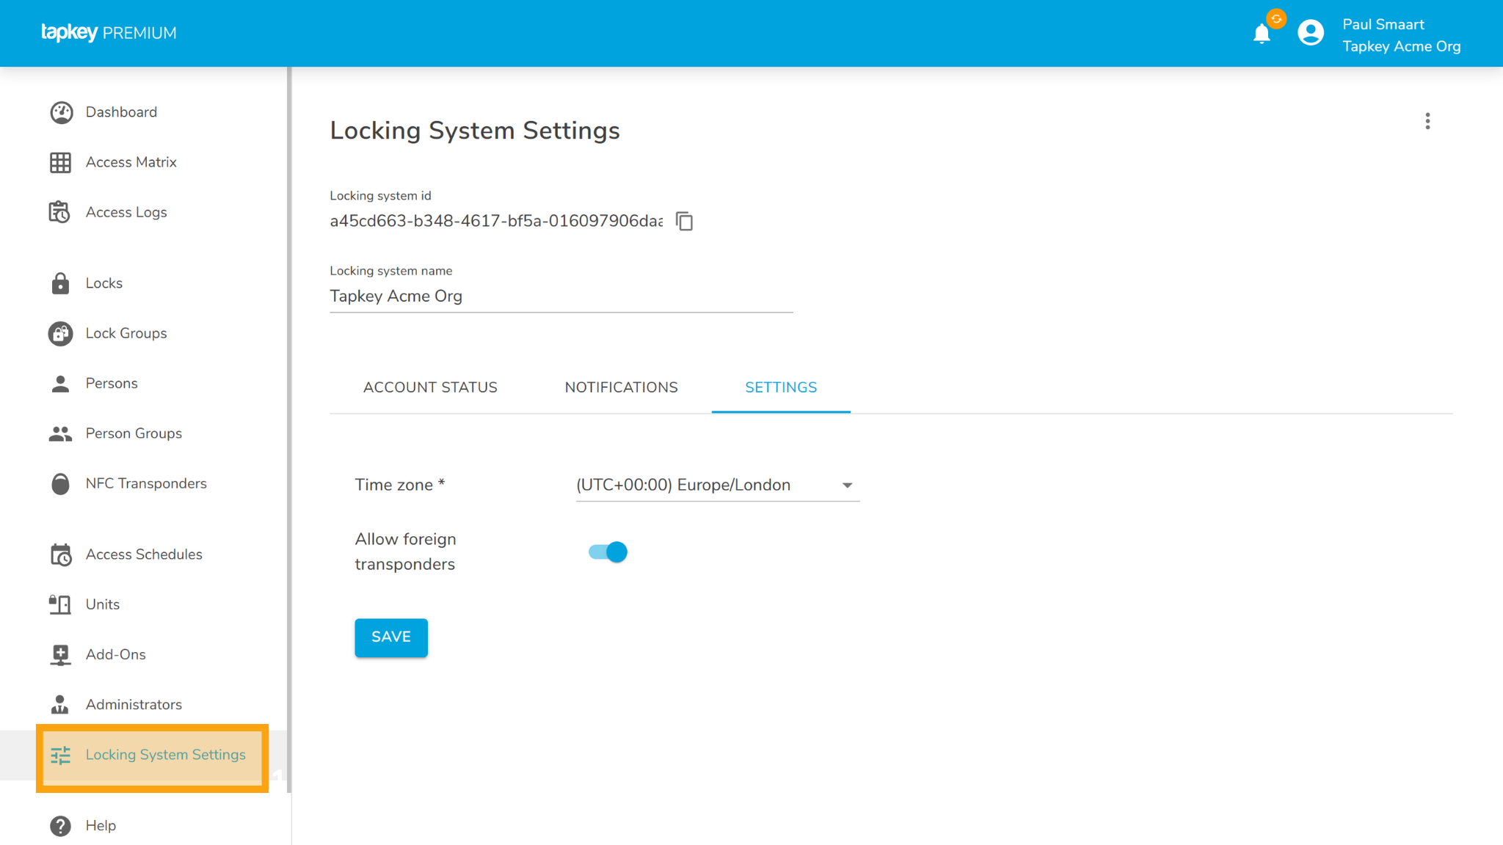Navigate to Lock Groups
Viewport: 1503px width, 845px height.
click(x=126, y=333)
